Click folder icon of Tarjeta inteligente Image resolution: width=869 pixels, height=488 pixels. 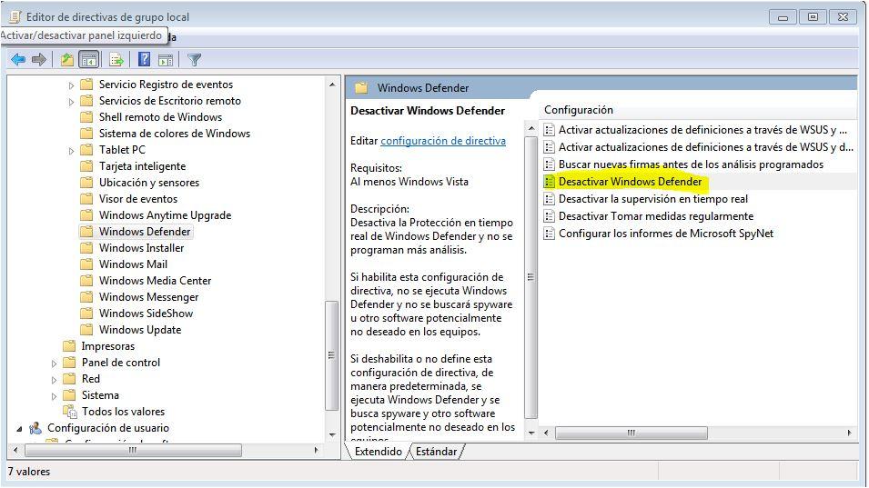[x=86, y=166]
